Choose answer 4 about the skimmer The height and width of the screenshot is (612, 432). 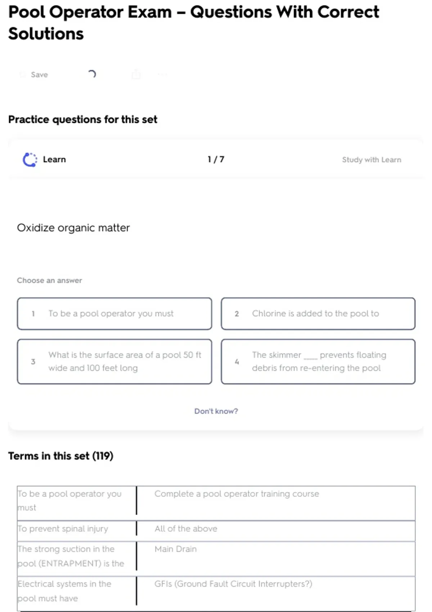click(318, 361)
